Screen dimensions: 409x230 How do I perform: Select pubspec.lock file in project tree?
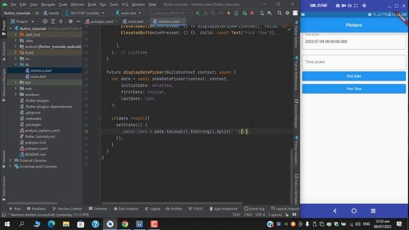(36, 142)
